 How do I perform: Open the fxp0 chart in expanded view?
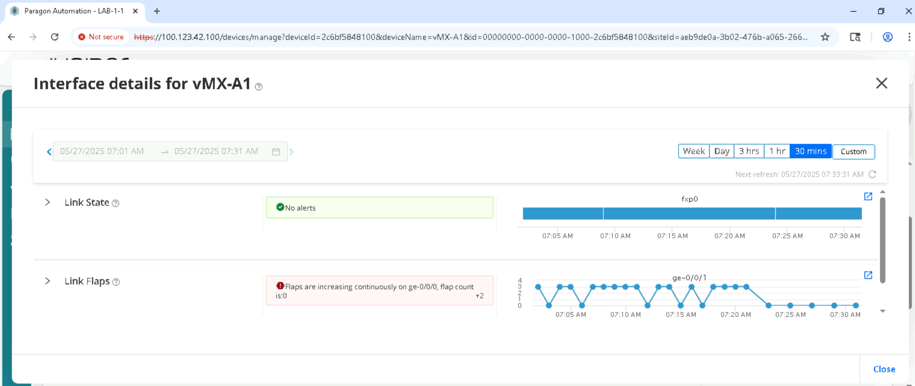868,197
